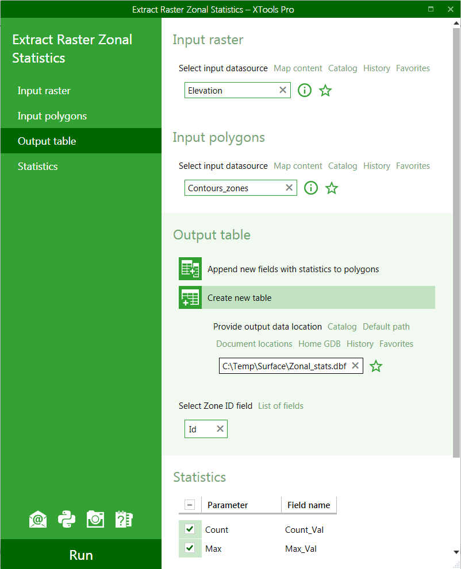Favorite the Zonal_stats.dbf output path star
Screen dimensions: 461x569
(x=375, y=366)
